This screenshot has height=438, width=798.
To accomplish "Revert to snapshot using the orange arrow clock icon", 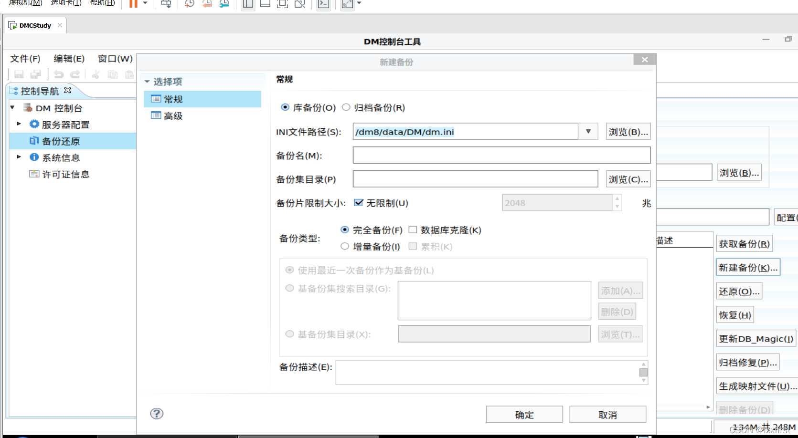I will click(207, 4).
